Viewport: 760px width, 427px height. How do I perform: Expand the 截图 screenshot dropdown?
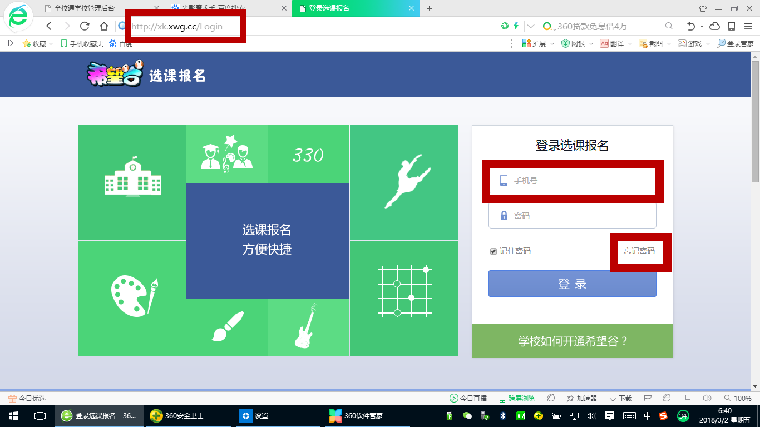tap(655, 43)
